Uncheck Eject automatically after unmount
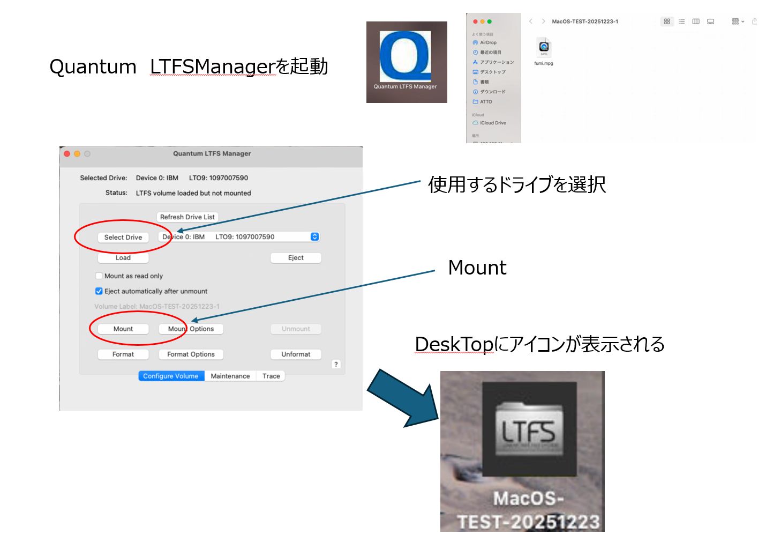 coord(99,291)
